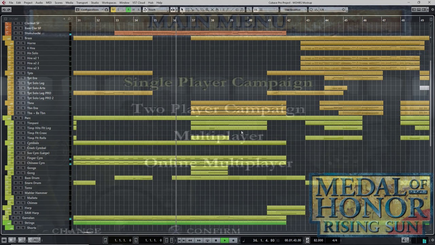
Task: Open the transport setup gear at bottom right
Action: tap(433, 240)
